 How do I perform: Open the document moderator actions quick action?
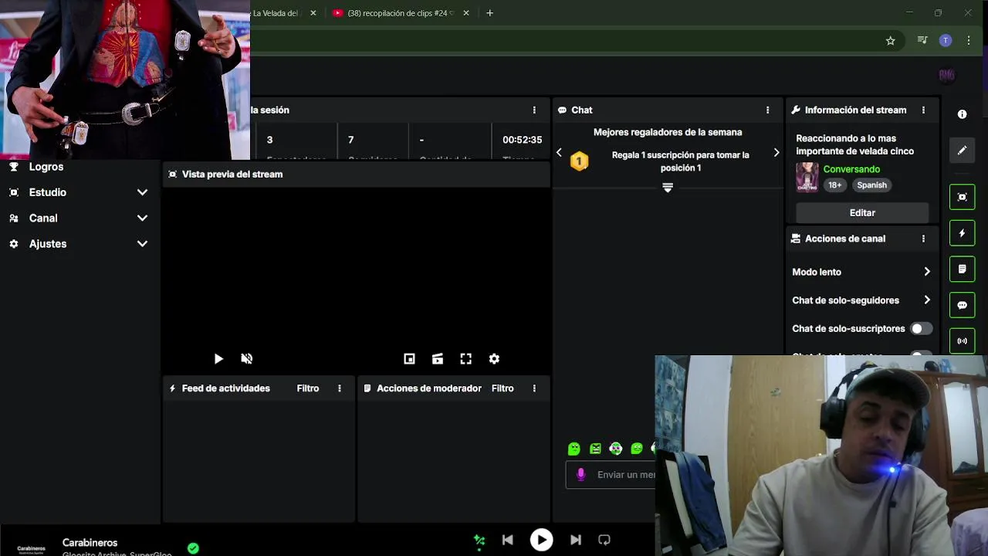coord(962,269)
